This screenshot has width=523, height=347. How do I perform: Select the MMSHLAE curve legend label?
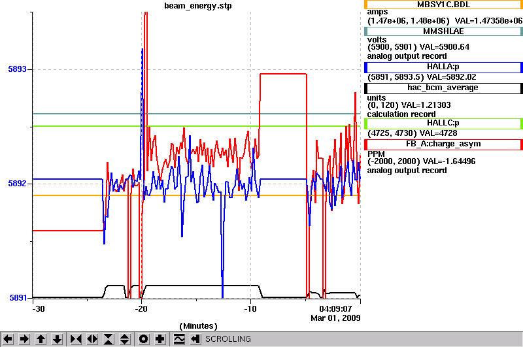coord(443,31)
